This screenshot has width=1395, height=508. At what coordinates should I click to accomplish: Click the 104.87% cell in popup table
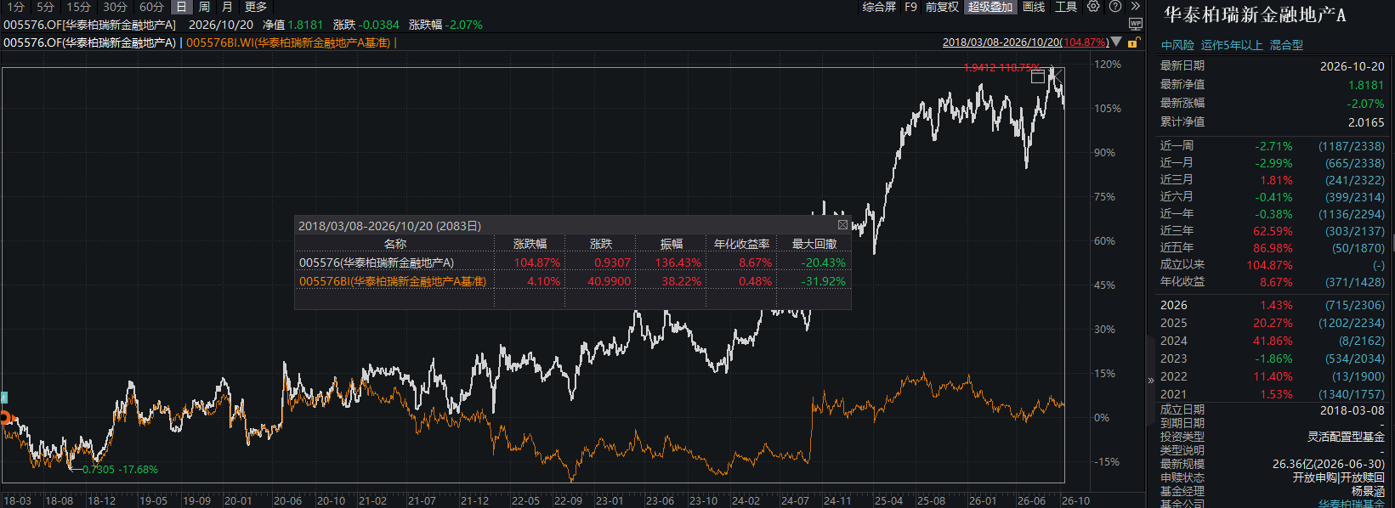537,262
